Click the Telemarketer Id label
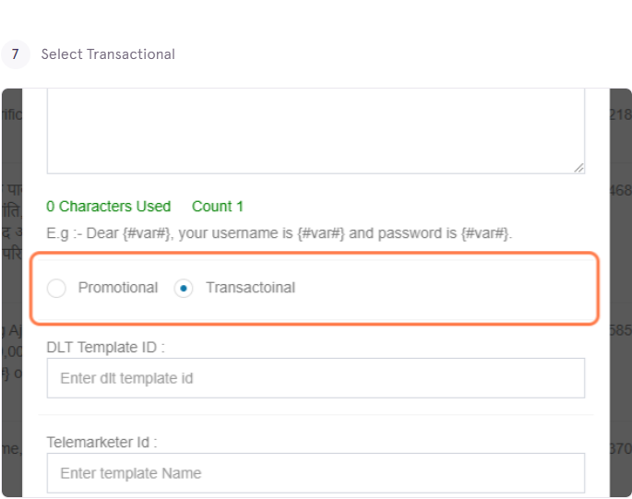The image size is (632, 499). (101, 442)
